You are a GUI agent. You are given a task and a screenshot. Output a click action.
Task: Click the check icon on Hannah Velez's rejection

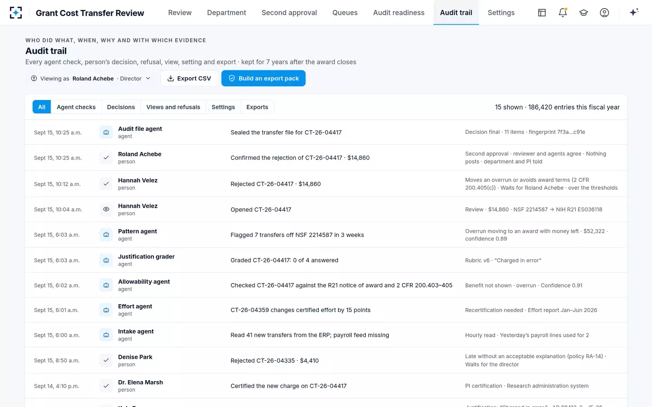[106, 184]
